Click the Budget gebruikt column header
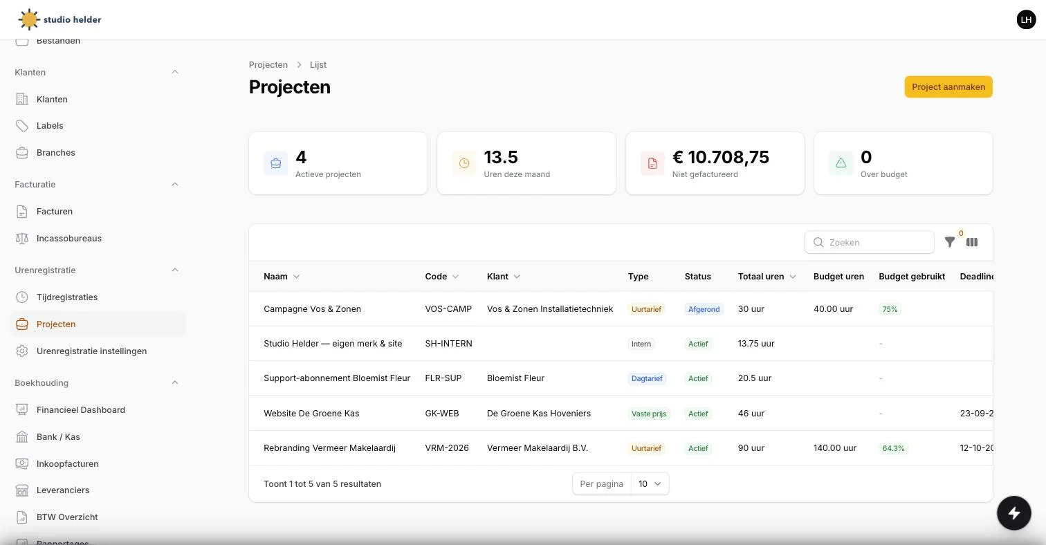 pyautogui.click(x=912, y=277)
